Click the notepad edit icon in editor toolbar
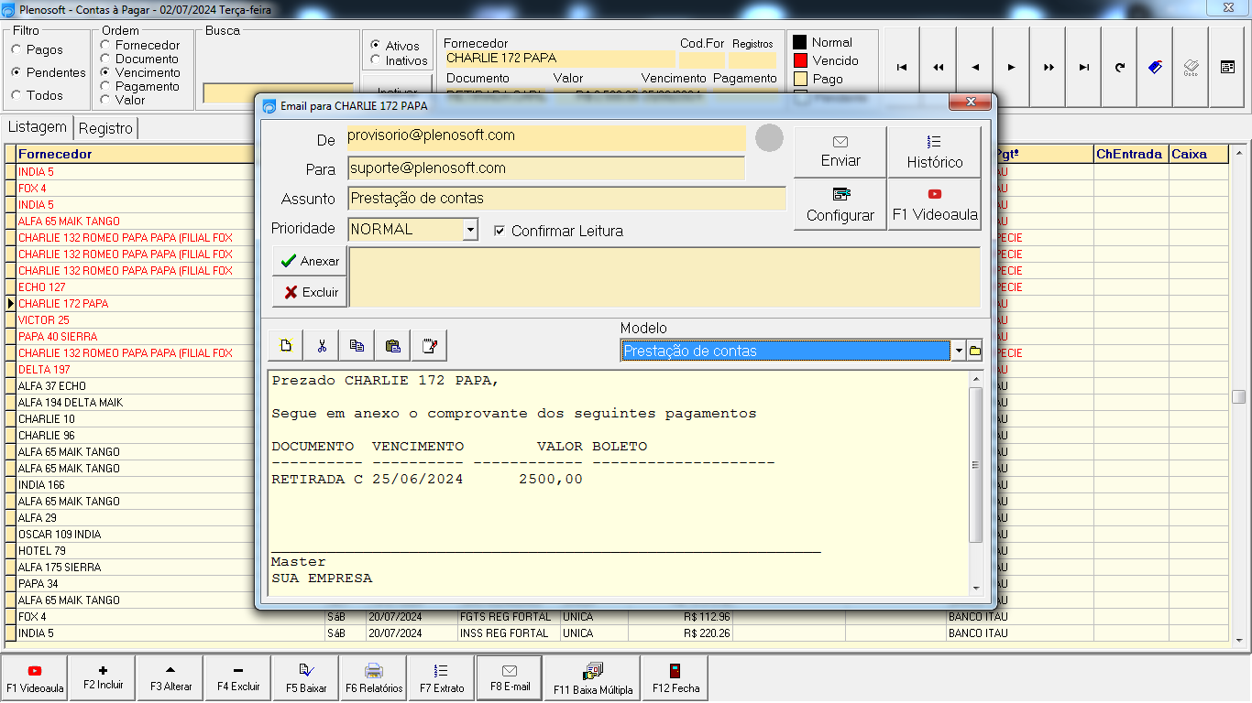 click(429, 346)
